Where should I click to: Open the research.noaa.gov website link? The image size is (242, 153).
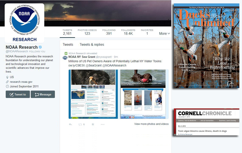click(22, 82)
